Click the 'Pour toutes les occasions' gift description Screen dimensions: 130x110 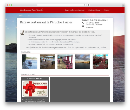[35, 101]
